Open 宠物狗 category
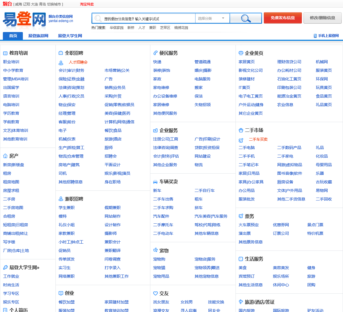The image size is (343, 312). [x=159, y=259]
